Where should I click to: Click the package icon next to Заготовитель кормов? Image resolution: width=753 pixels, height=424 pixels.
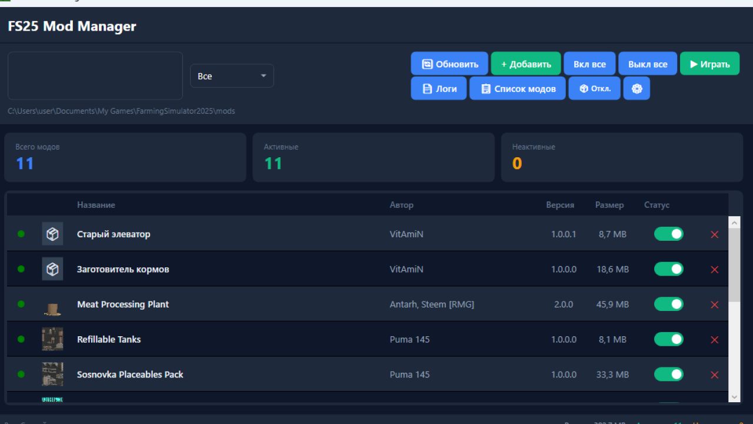[x=52, y=269]
